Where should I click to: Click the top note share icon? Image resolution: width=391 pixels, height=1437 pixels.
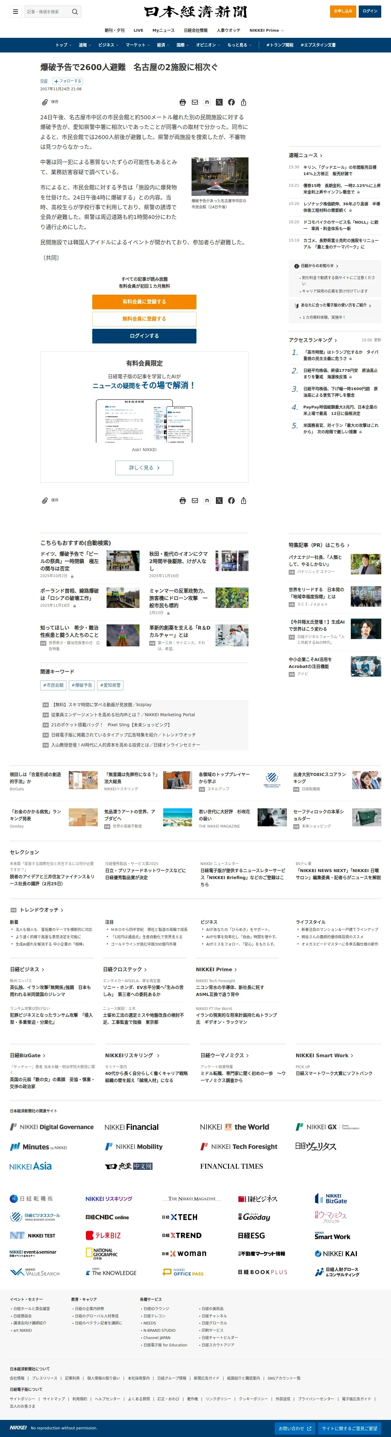tap(207, 102)
